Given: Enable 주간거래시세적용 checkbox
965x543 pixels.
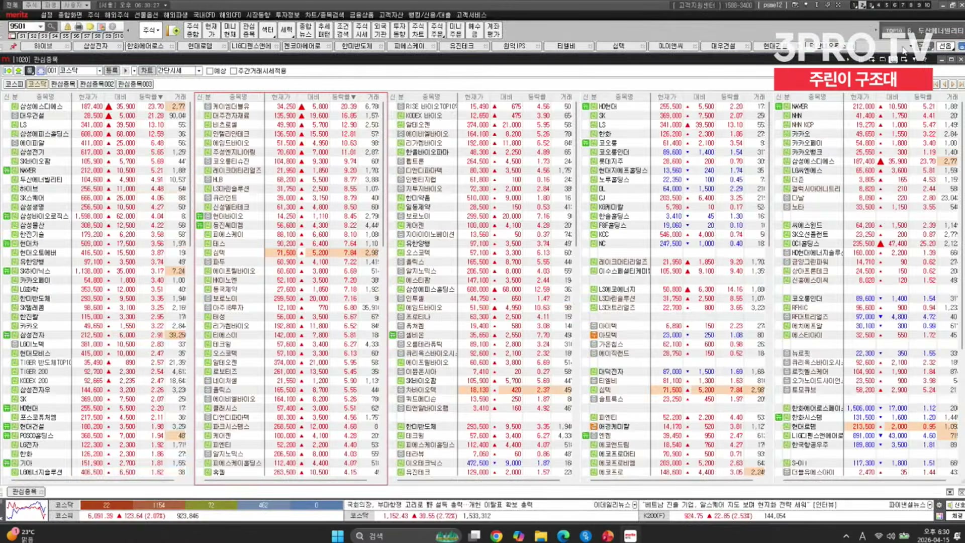Looking at the screenshot, I should [233, 71].
